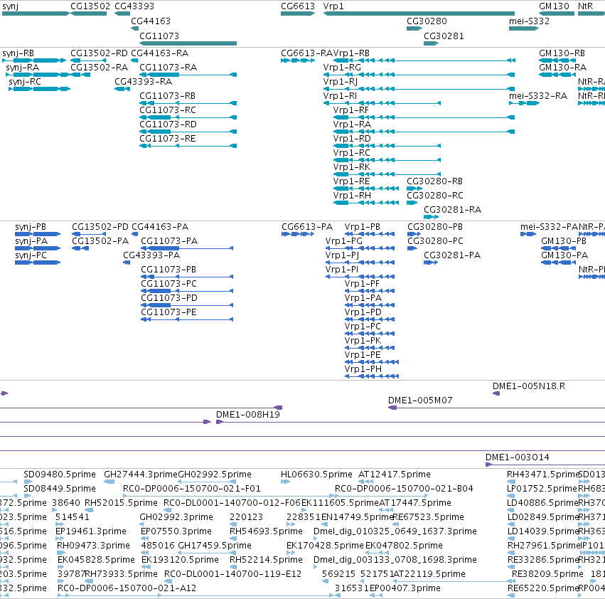605x599 pixels.
Task: Select the CG30280-RC transcript label
Action: (435, 196)
